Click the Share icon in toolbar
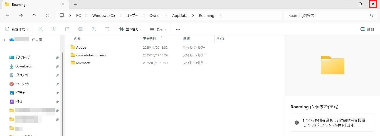The image size is (380, 136). [x=94, y=29]
